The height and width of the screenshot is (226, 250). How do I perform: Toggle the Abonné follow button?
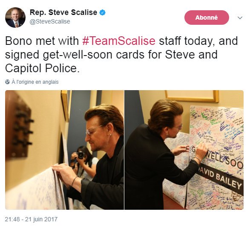(207, 18)
